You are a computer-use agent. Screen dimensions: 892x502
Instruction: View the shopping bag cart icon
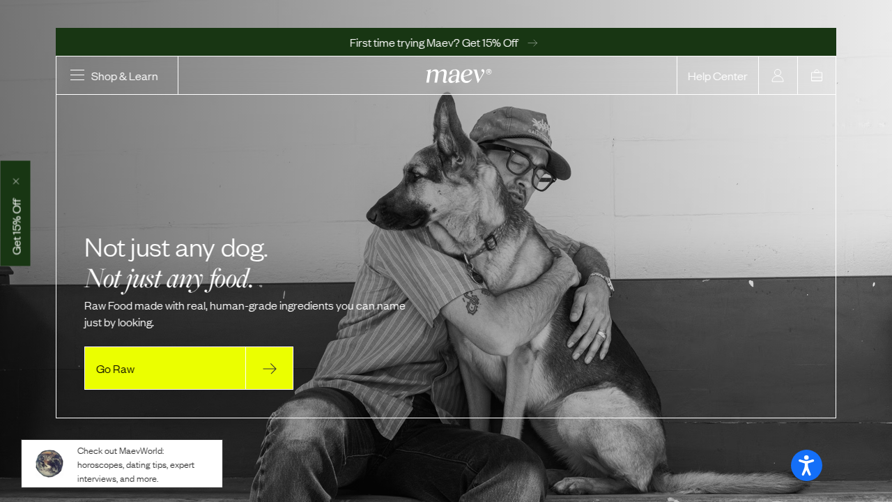click(817, 75)
